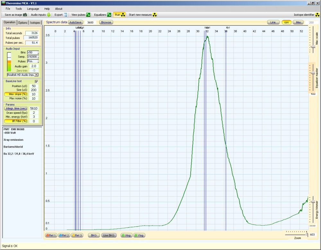Toggle the Max button
Screen dimensions: 321x250
(x=299, y=22)
